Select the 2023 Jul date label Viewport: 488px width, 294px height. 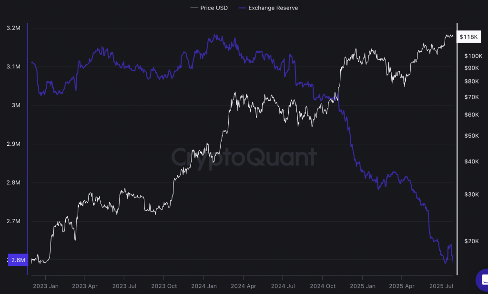click(x=124, y=286)
